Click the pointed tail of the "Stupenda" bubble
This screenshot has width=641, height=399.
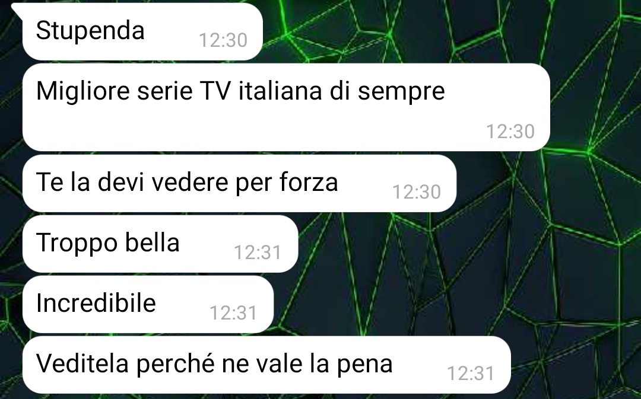tap(17, 9)
